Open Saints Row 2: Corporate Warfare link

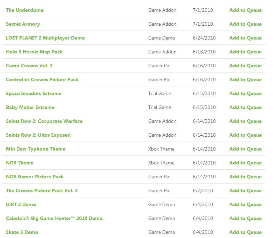[44, 121]
